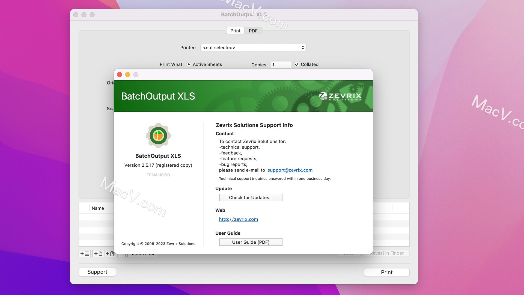This screenshot has height=295, width=524.
Task: Click the Zevrix Solutions logo in banner
Action: [340, 96]
